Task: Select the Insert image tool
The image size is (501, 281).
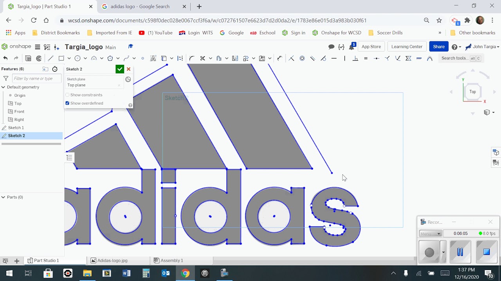Action: (x=262, y=58)
